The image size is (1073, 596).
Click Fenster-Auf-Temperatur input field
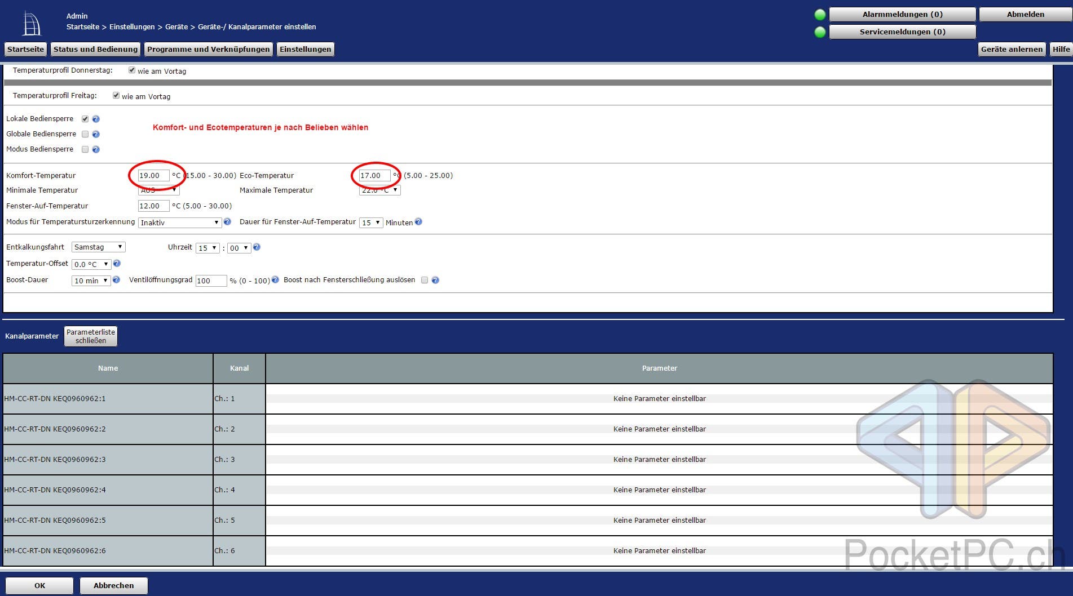coord(153,206)
